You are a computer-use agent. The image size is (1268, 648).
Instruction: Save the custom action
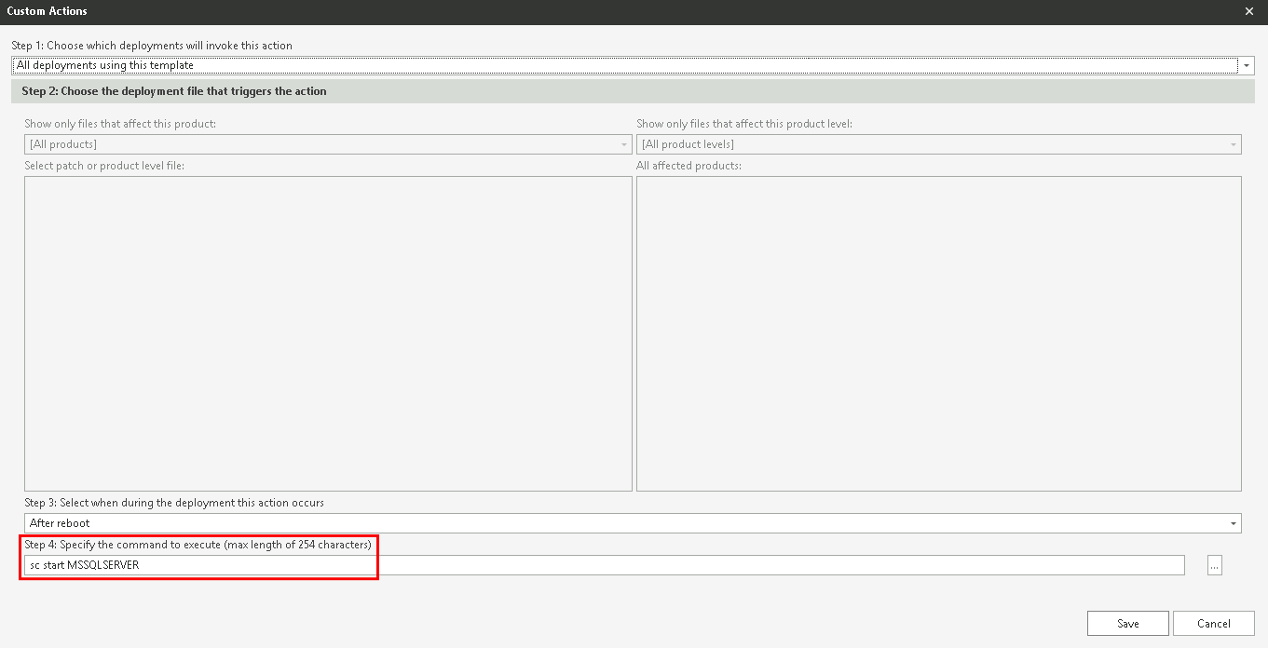tap(1127, 623)
